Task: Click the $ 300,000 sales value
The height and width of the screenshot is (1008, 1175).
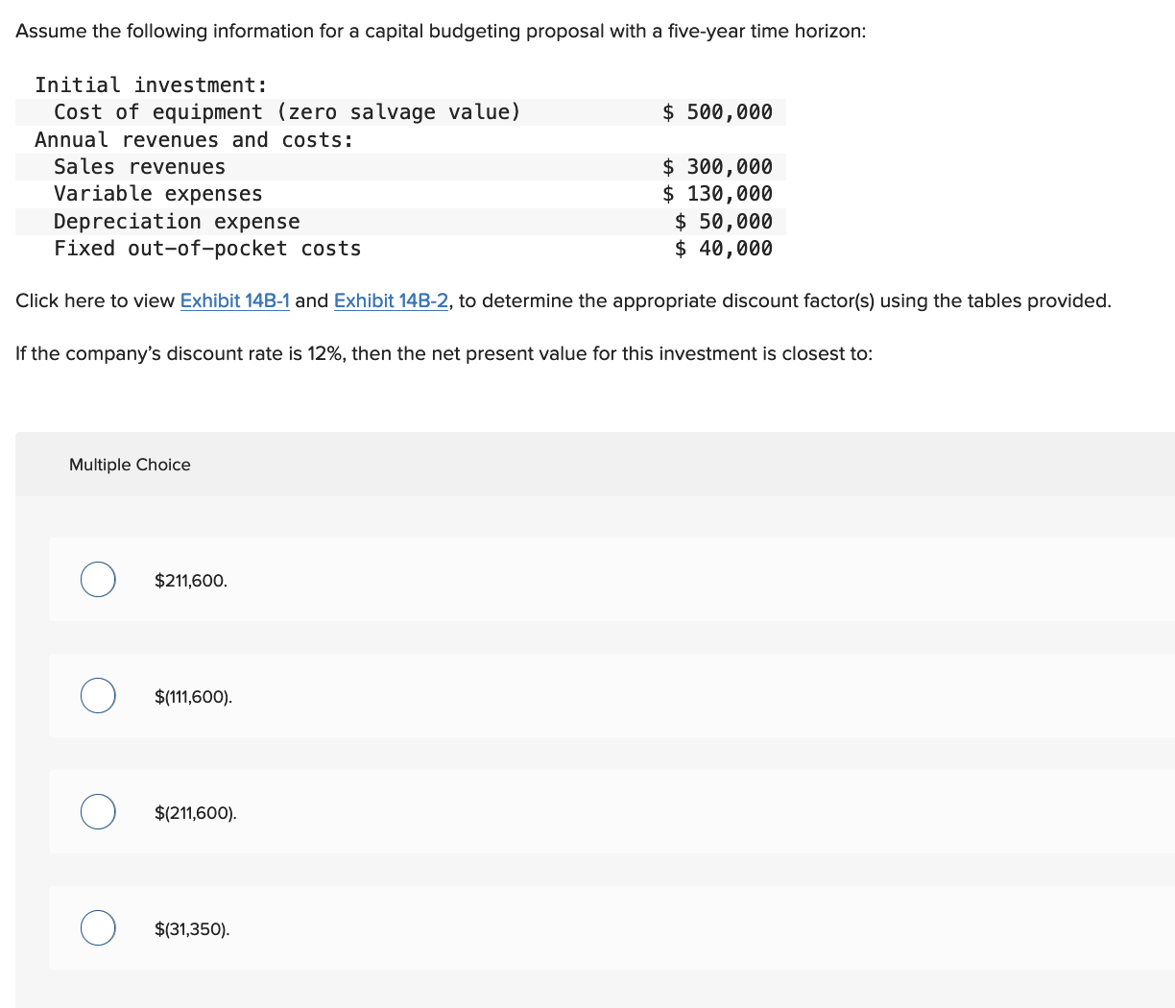Action: click(717, 167)
